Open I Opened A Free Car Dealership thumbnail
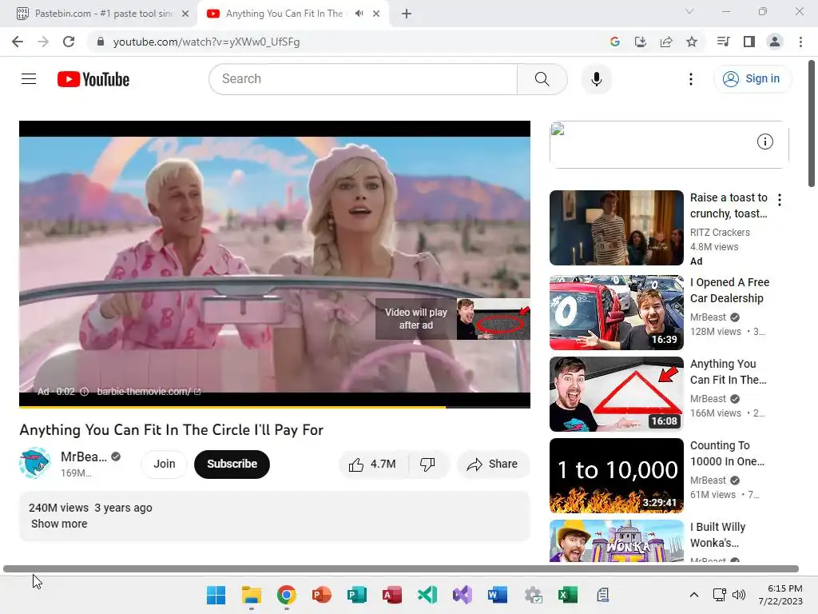This screenshot has height=614, width=818. (x=616, y=313)
